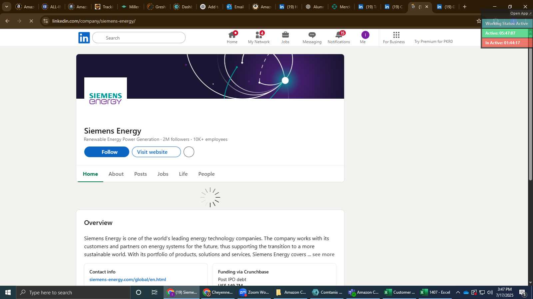
Task: Open the Jobs briefcase icon
Action: pyautogui.click(x=285, y=38)
